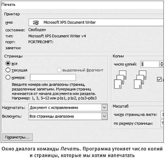The width and height of the screenshot is (165, 158).
Task: Open the Microsoft XPS Document Writer printer combo box
Action: 95,22
